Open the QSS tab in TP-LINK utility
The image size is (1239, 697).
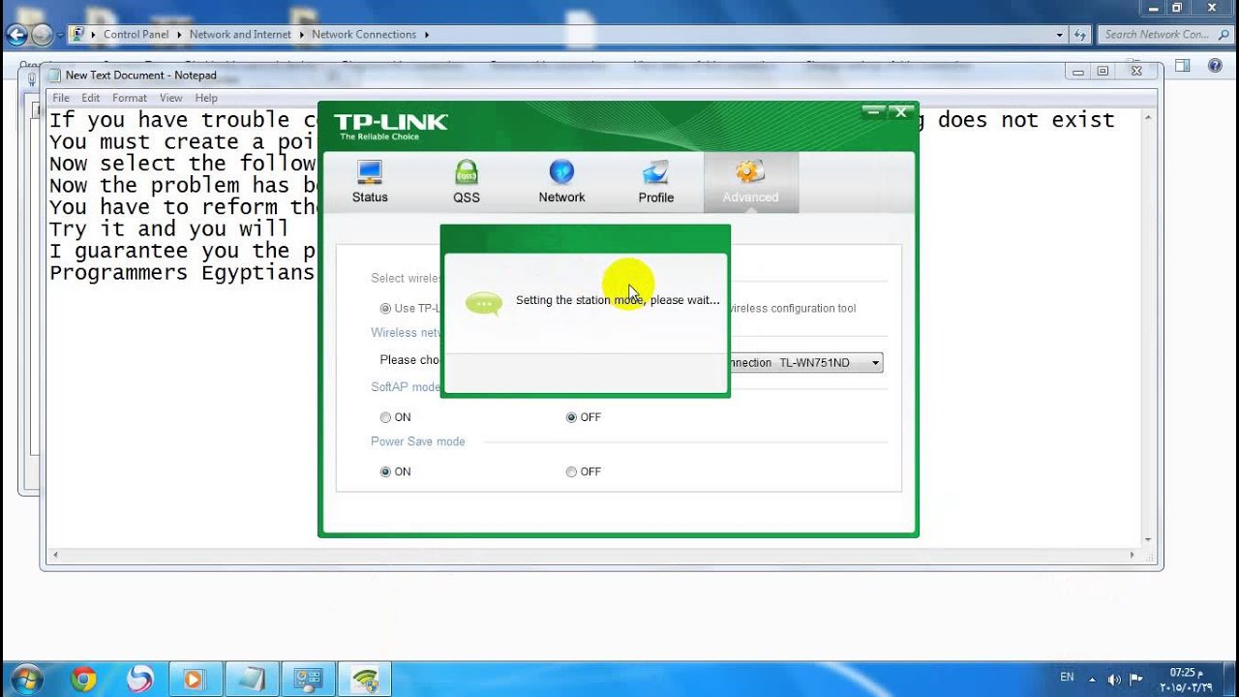(467, 182)
